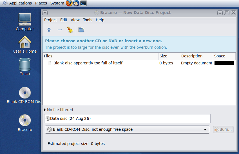This screenshot has width=239, height=154.
Task: Click the 'Empty document' description cell
Action: pos(196,63)
